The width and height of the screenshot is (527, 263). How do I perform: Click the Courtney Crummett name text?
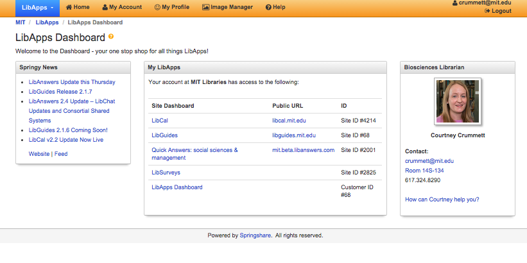tap(458, 135)
